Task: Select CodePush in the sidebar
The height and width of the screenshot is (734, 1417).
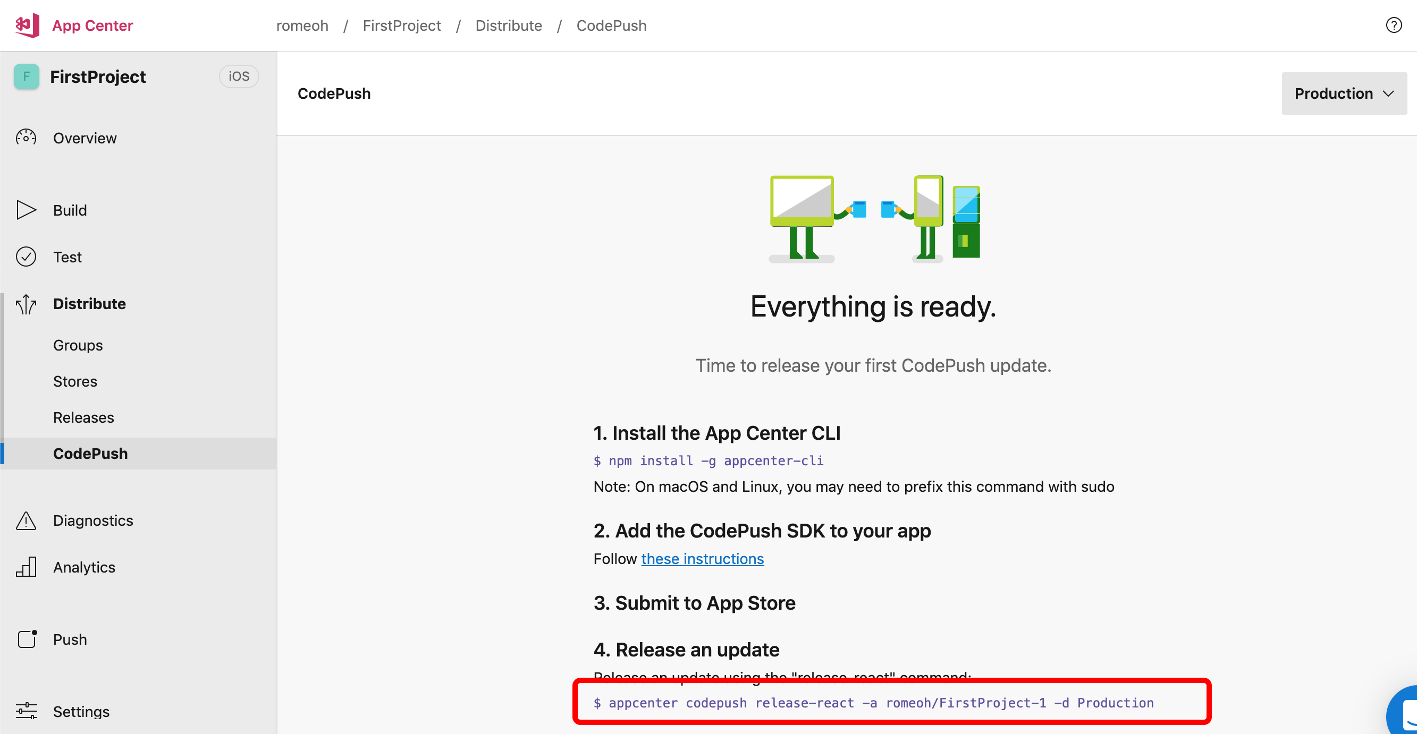Action: [90, 454]
